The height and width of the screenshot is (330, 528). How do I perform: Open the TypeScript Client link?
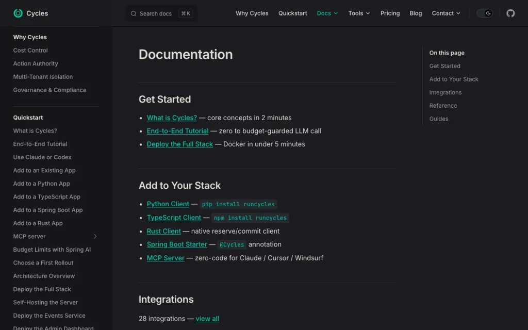(x=174, y=218)
